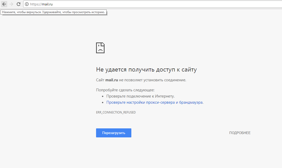Click the ERR_CONNECTION_REFUSED error code

coord(116,112)
